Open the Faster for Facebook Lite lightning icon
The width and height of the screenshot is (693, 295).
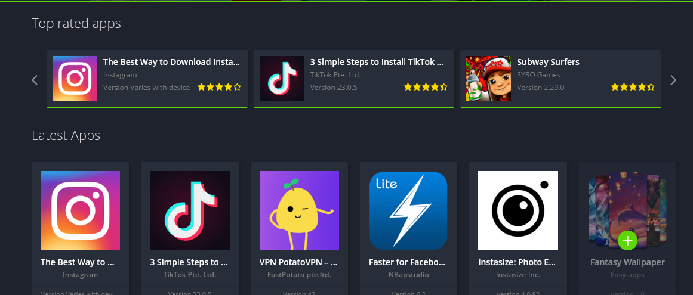408,211
